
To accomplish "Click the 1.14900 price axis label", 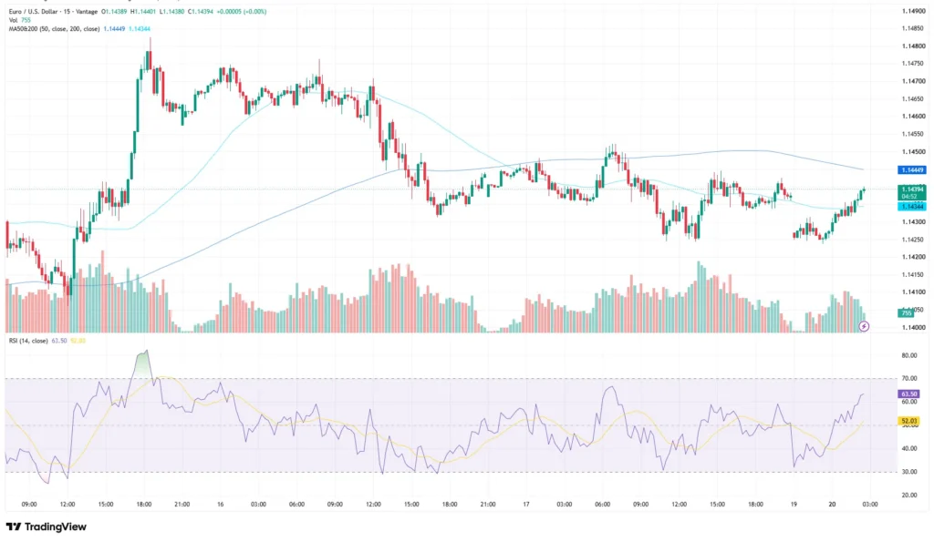I will tap(912, 11).
